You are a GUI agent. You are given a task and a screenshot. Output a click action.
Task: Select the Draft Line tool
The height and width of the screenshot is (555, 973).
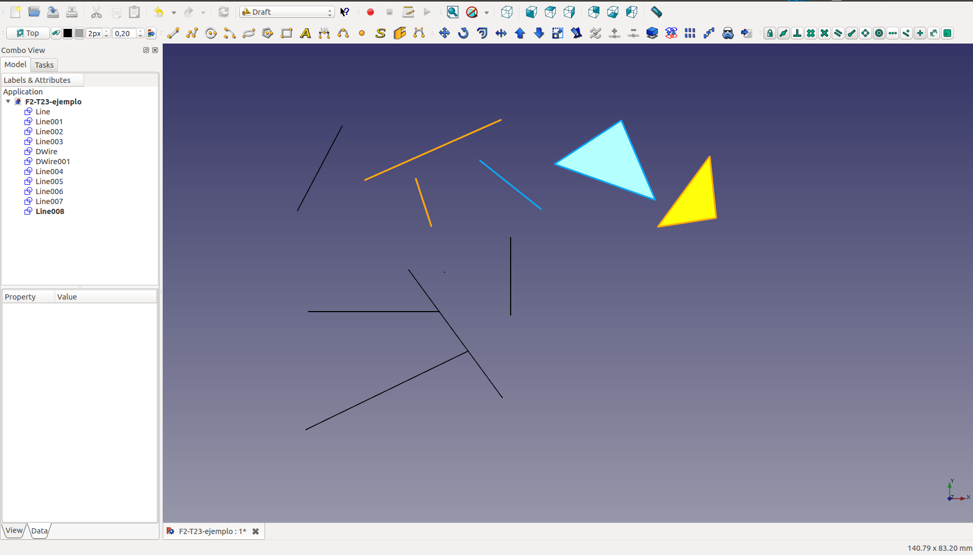(x=173, y=33)
